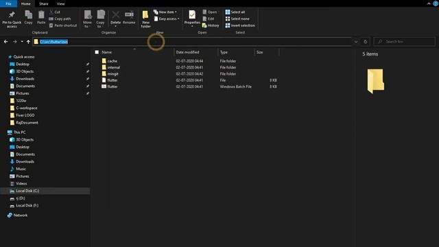Open the Help icon
439x247 pixels.
(436, 3)
